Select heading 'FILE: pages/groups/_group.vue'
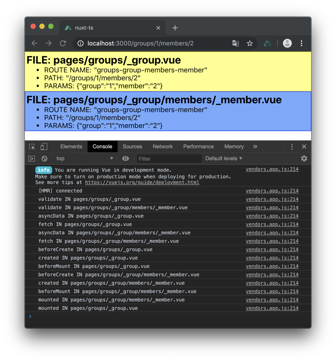 click(104, 60)
